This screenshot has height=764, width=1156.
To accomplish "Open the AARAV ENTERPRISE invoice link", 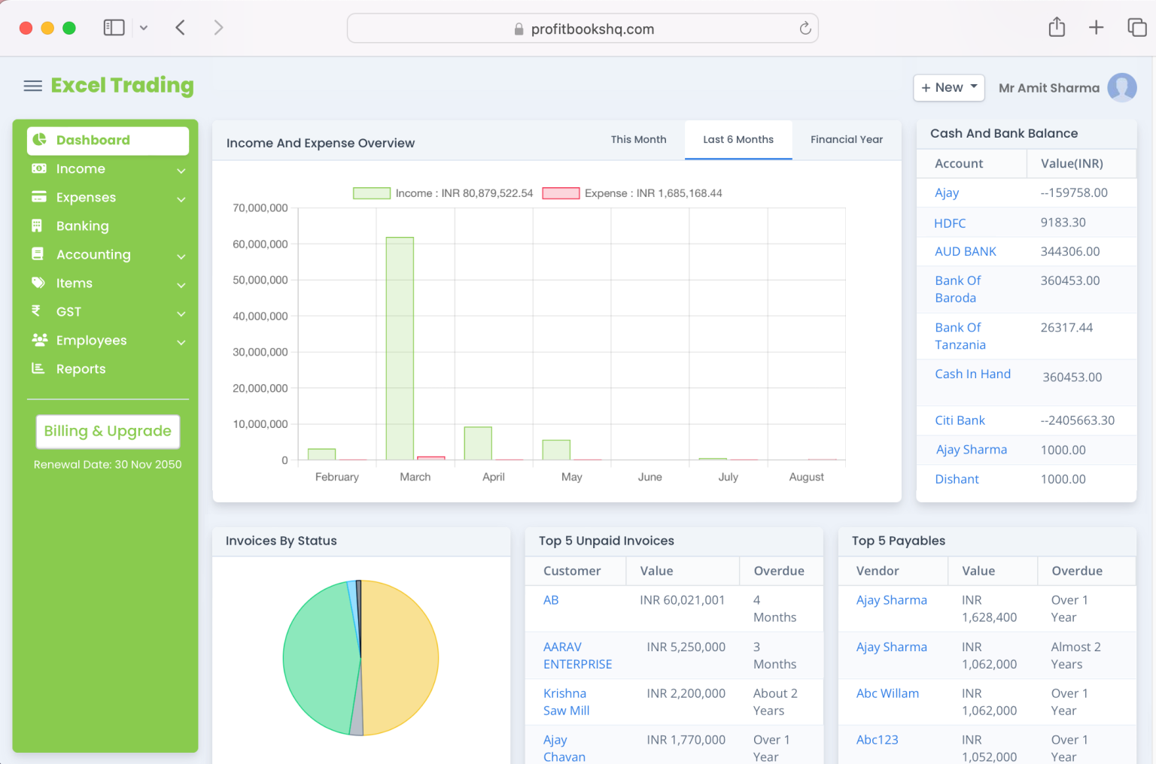I will (577, 655).
